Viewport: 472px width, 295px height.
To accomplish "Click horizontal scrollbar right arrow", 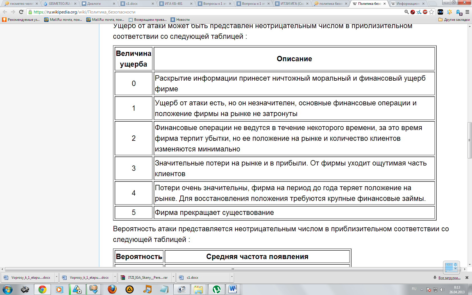I will point(464,269).
